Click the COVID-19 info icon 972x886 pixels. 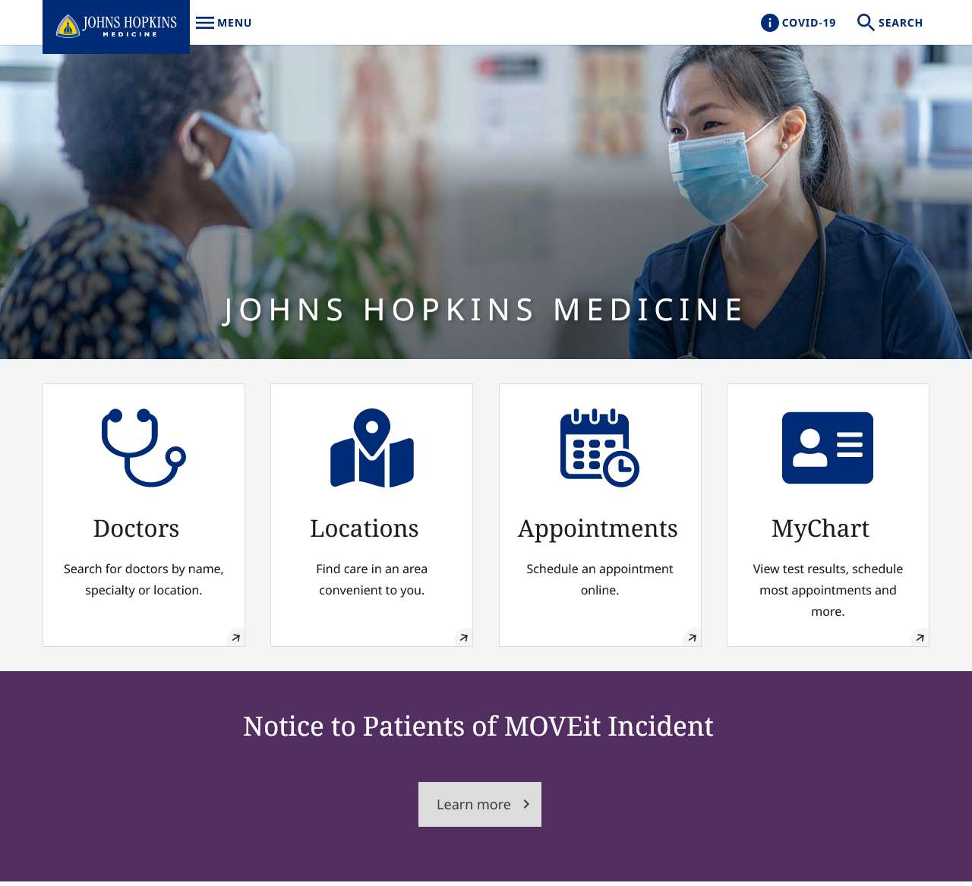[770, 23]
